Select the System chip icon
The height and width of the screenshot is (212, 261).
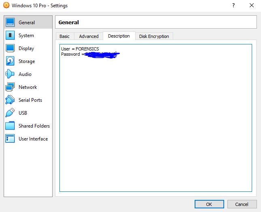(x=10, y=35)
